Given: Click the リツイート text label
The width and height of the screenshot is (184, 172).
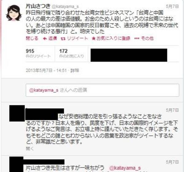Looking at the screenshot, I should (78, 38).
